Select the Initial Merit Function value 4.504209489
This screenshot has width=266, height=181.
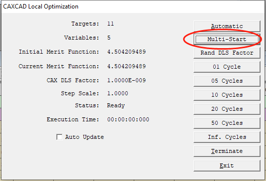(x=126, y=52)
